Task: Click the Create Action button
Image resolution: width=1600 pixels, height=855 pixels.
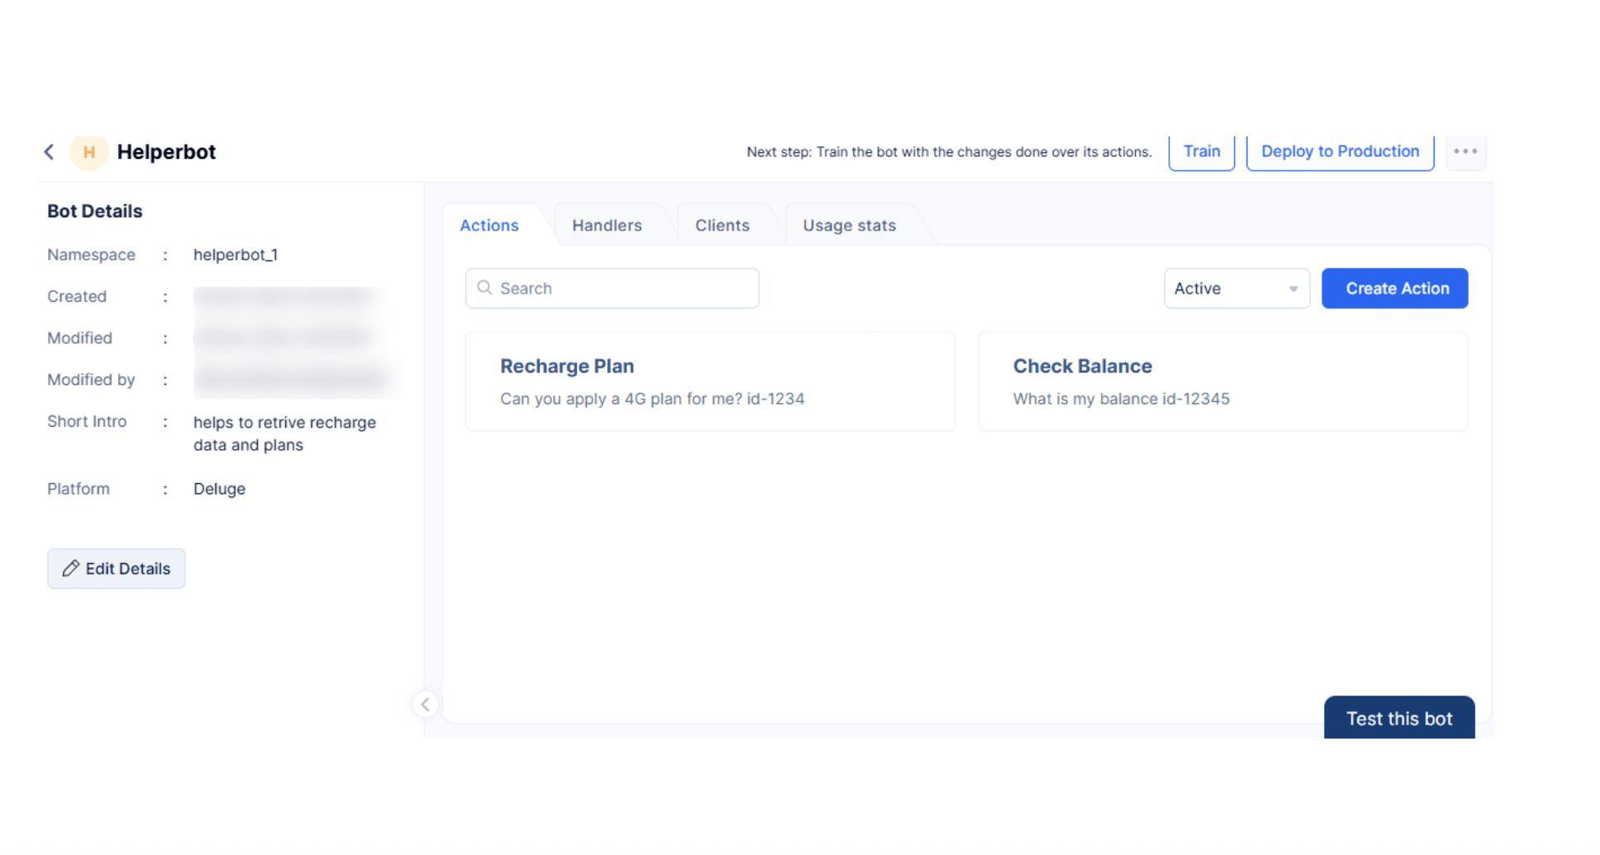Action: coord(1395,289)
